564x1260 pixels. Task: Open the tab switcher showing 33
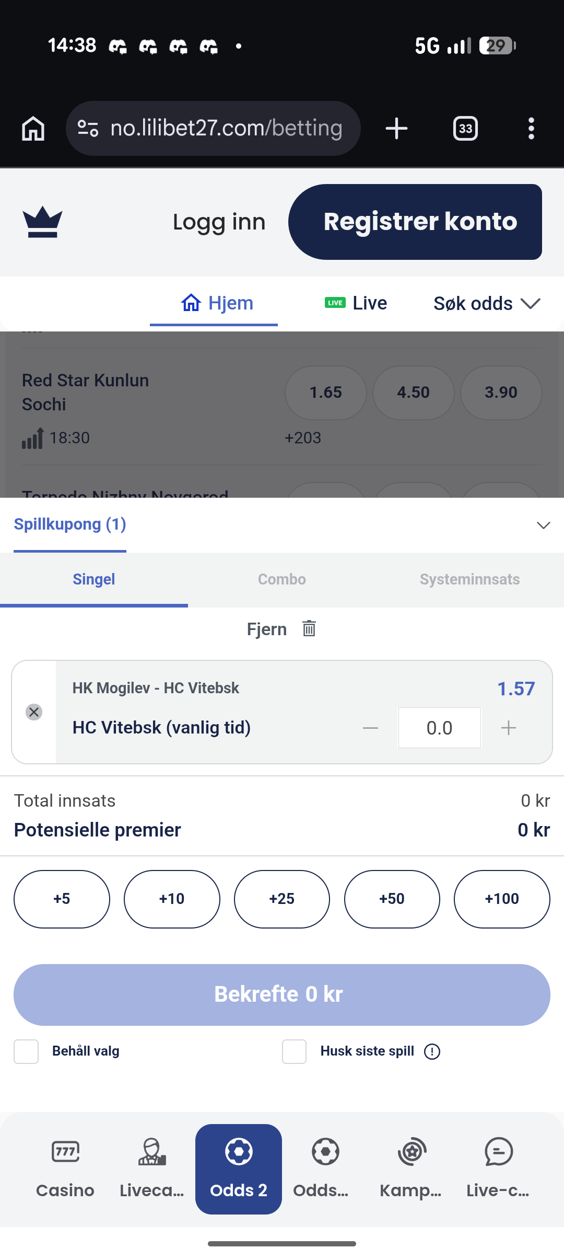(x=465, y=129)
